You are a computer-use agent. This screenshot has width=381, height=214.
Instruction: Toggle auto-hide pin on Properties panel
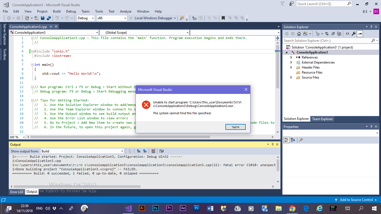371,127
